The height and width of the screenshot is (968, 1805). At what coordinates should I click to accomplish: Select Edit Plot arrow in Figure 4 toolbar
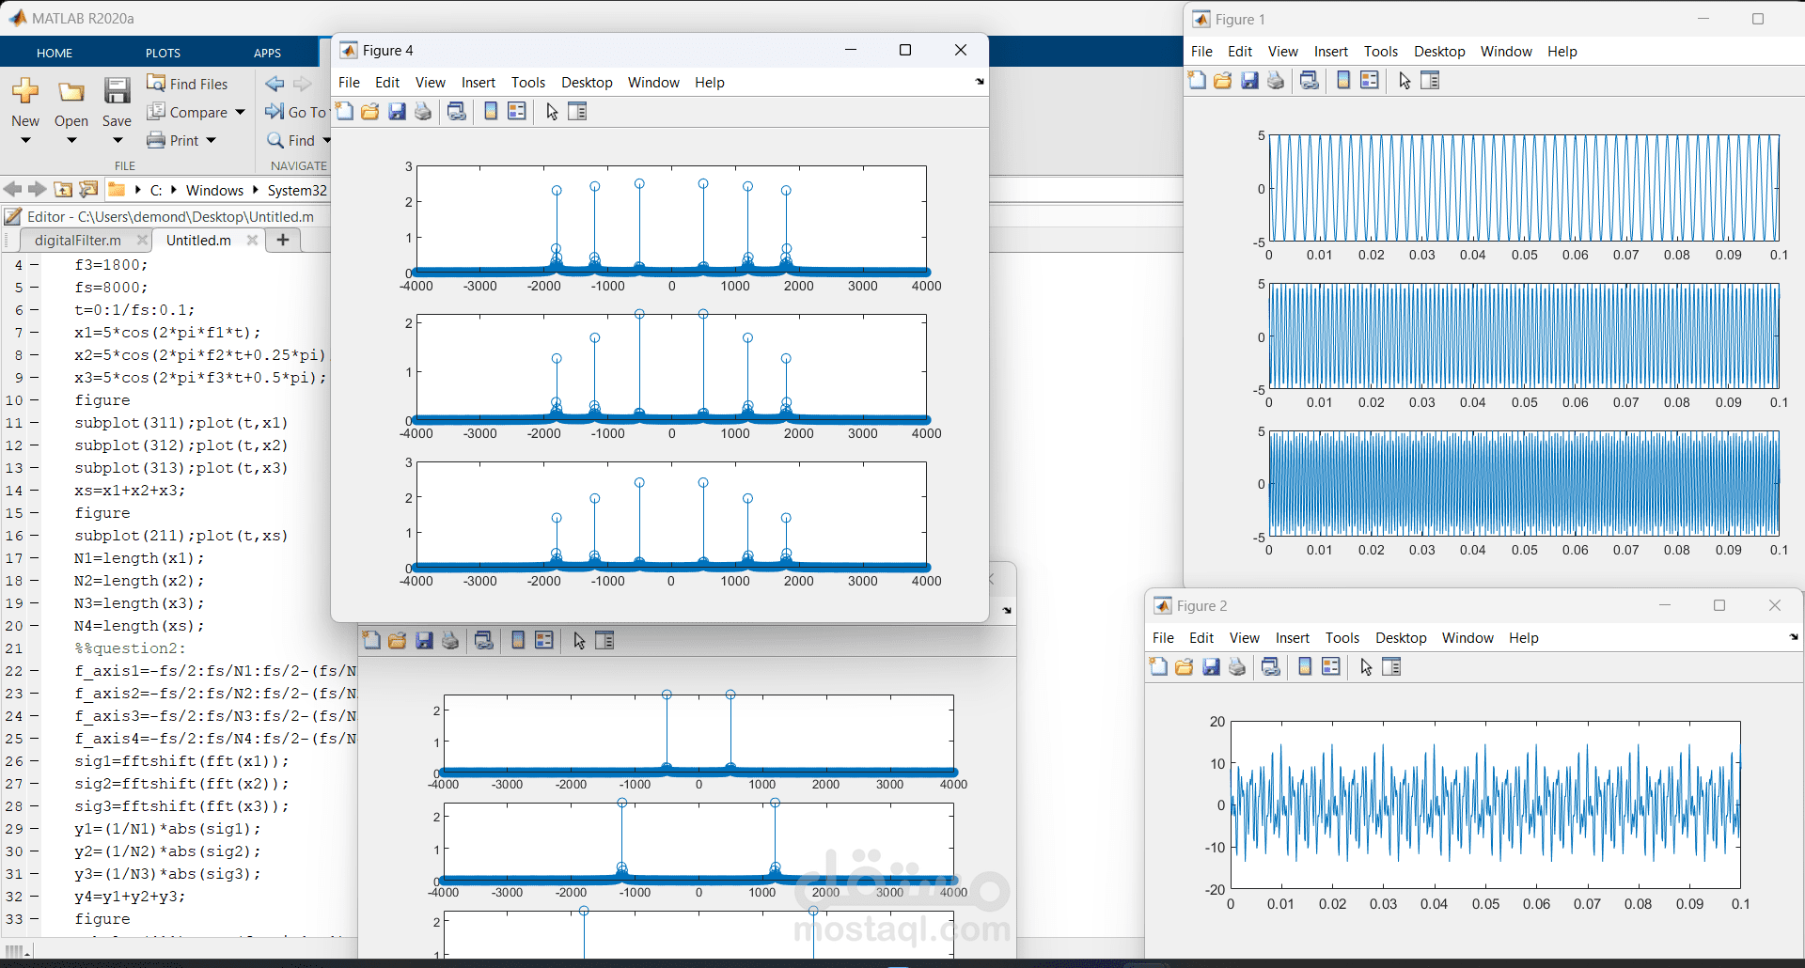click(x=552, y=112)
